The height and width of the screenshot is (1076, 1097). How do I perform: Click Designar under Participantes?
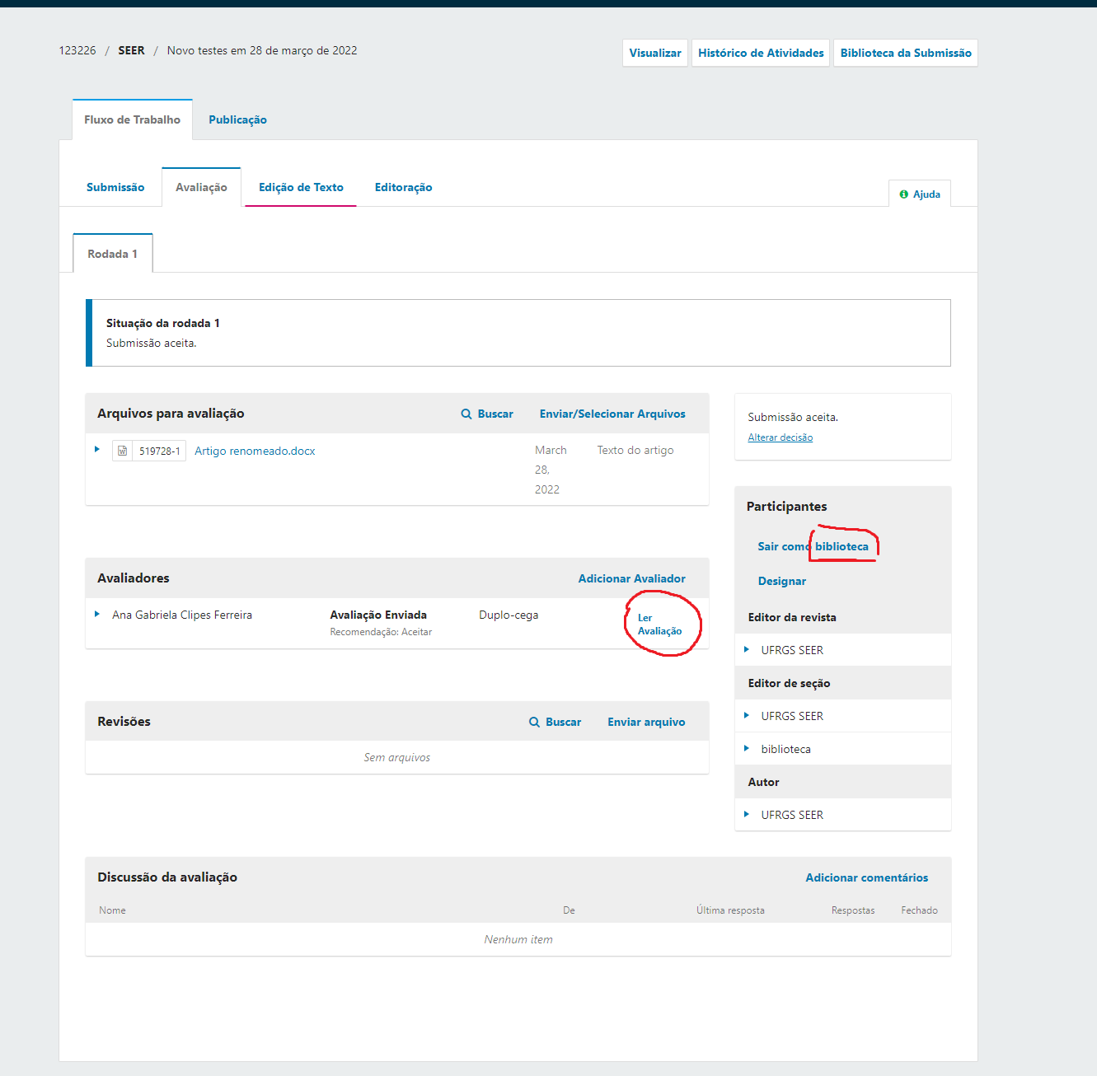[782, 582]
